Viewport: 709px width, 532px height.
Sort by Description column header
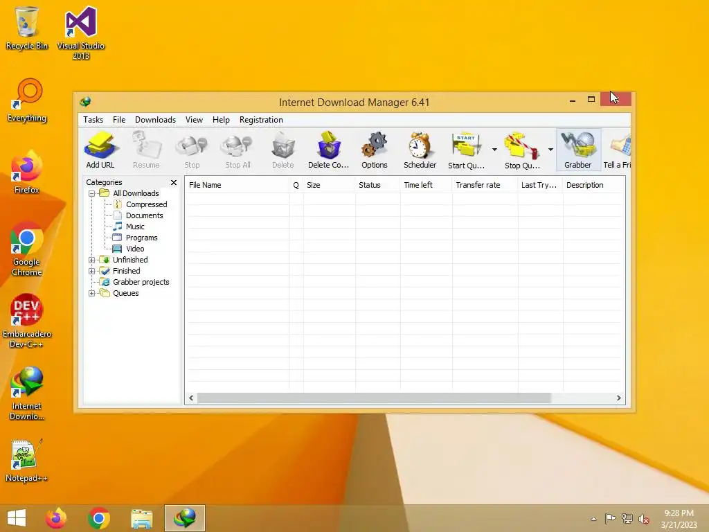(593, 185)
